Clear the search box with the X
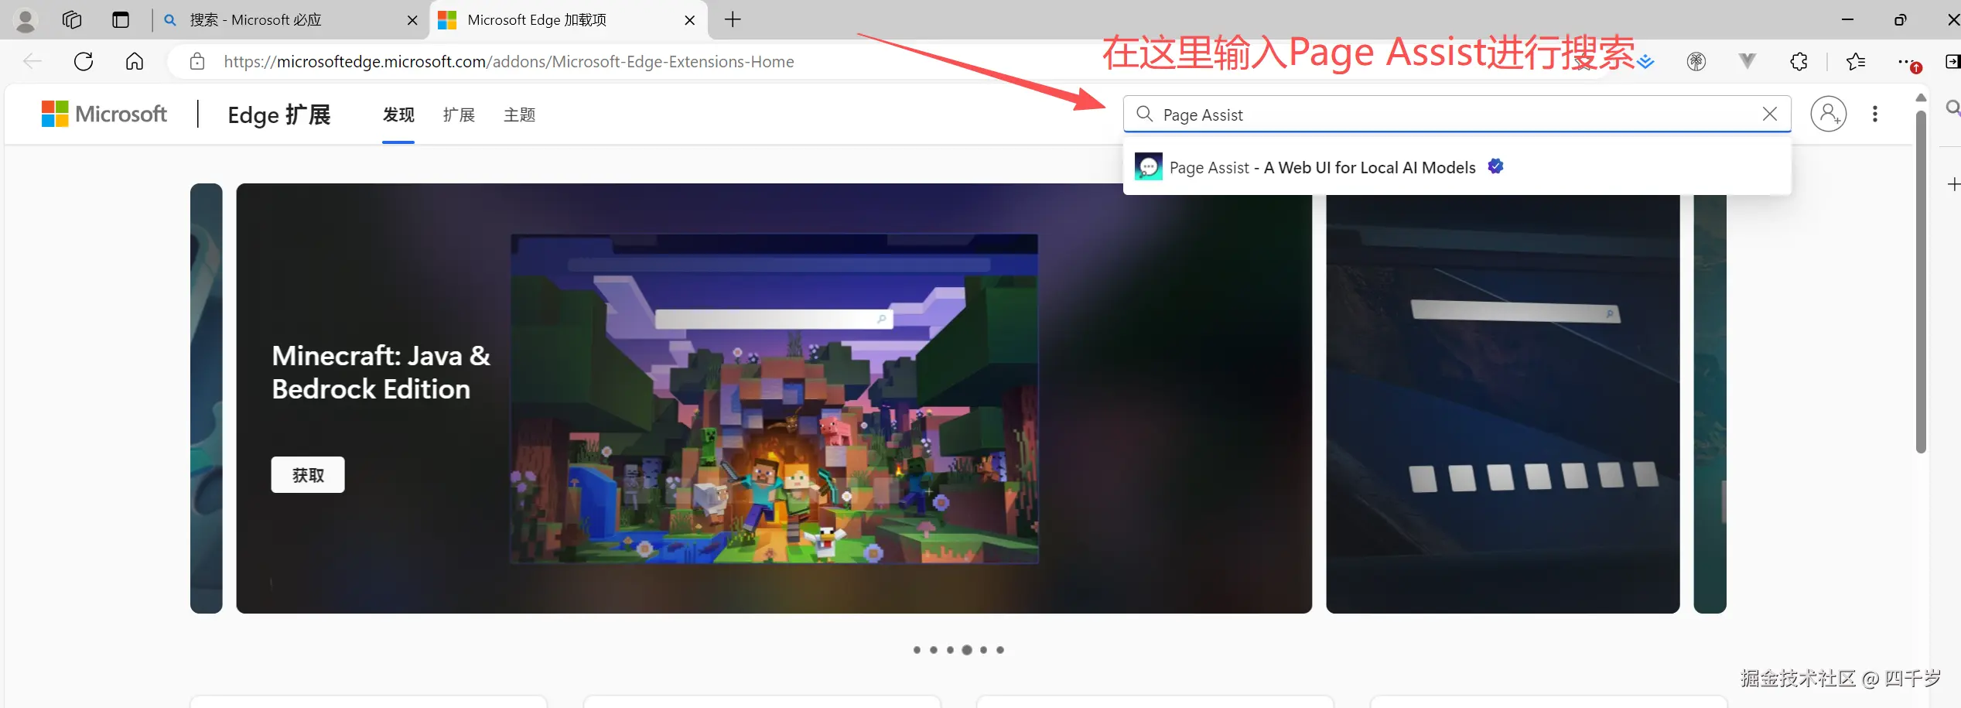The height and width of the screenshot is (708, 1961). (x=1769, y=114)
